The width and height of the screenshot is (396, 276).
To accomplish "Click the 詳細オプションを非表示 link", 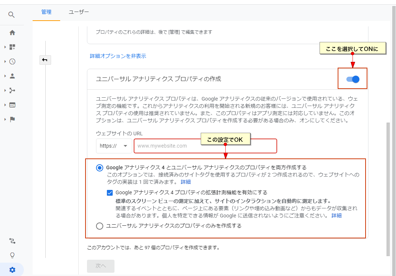I will 118,56.
